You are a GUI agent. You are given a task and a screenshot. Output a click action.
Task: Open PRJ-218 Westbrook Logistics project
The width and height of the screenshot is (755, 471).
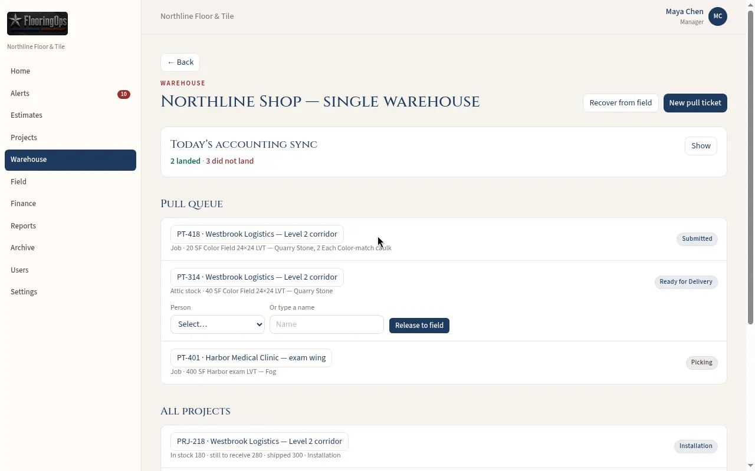(x=260, y=442)
